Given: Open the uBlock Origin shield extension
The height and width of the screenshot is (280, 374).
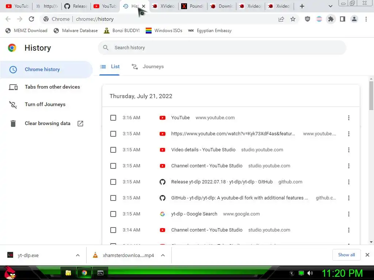Looking at the screenshot, I should (x=308, y=19).
